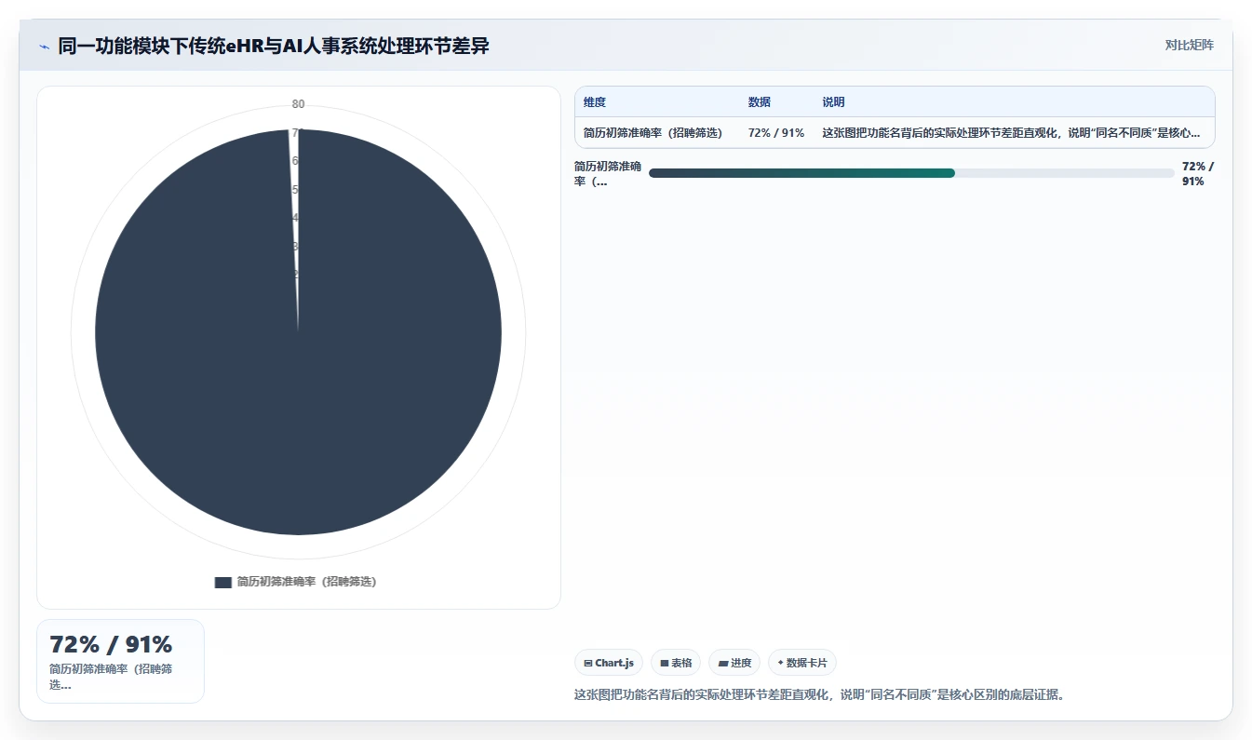The height and width of the screenshot is (740, 1252).
Task: Click the Chart.js tag chip
Action: click(609, 663)
